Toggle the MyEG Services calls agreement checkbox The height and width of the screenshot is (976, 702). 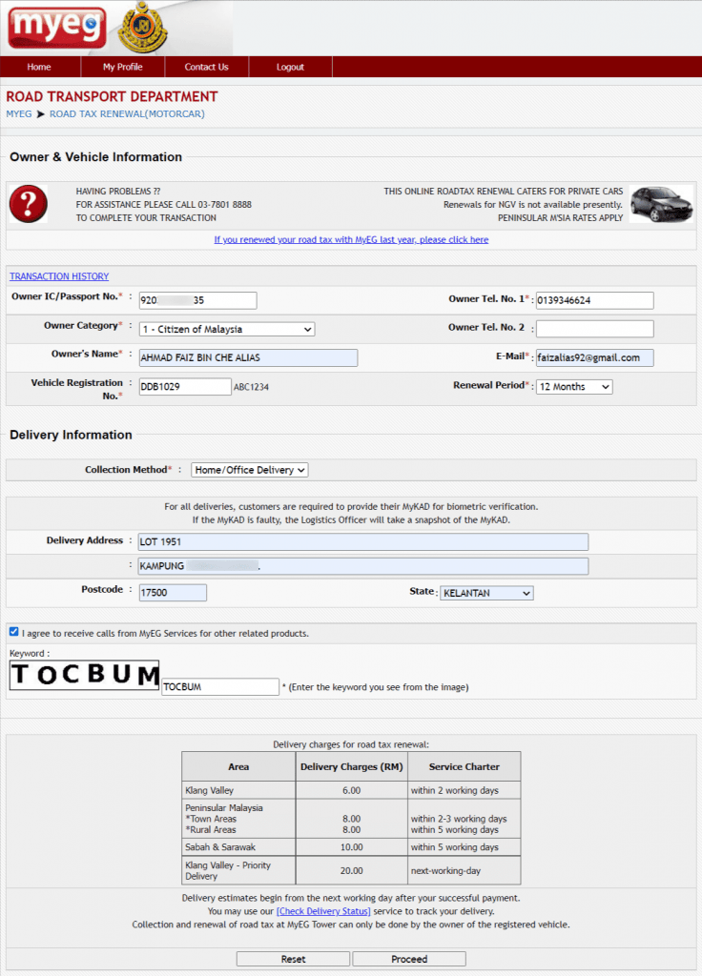click(x=13, y=632)
